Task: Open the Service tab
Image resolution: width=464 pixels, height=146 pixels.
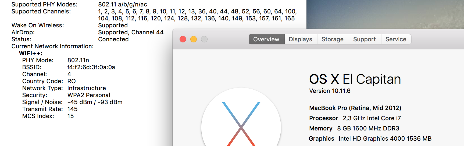Action: point(396,39)
